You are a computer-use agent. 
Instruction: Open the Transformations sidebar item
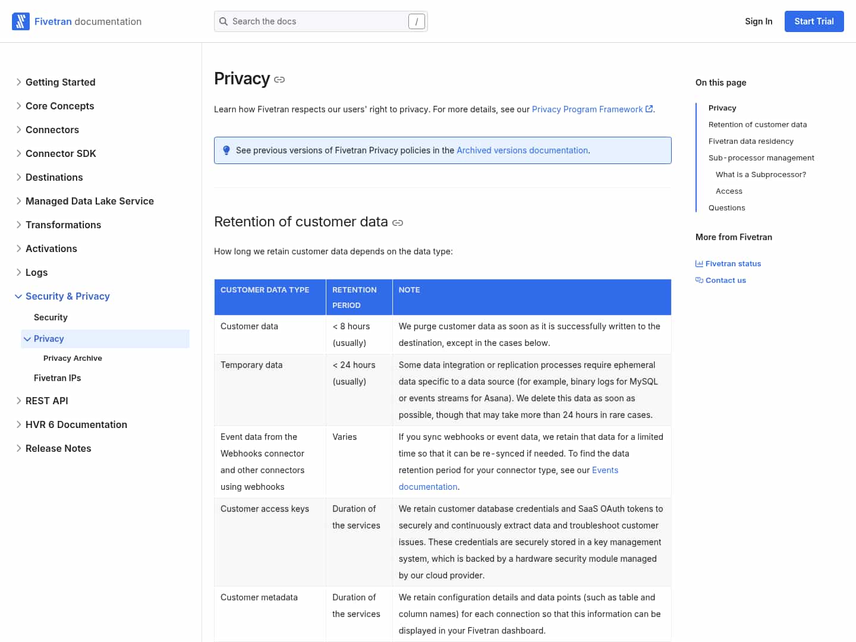(x=63, y=225)
